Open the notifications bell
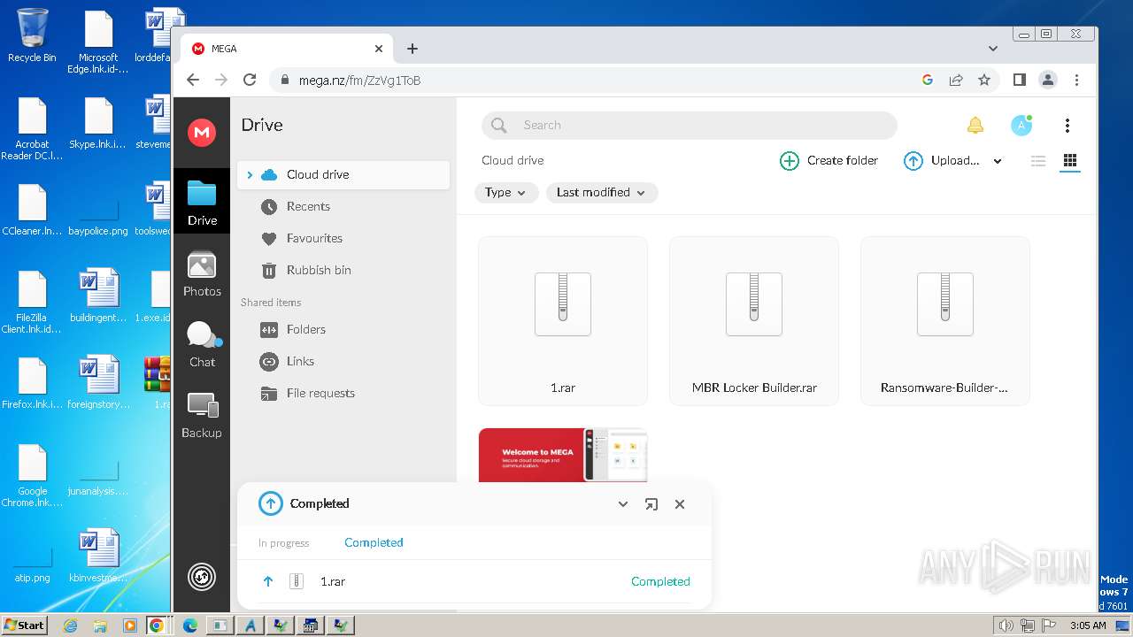1133x637 pixels. point(975,126)
